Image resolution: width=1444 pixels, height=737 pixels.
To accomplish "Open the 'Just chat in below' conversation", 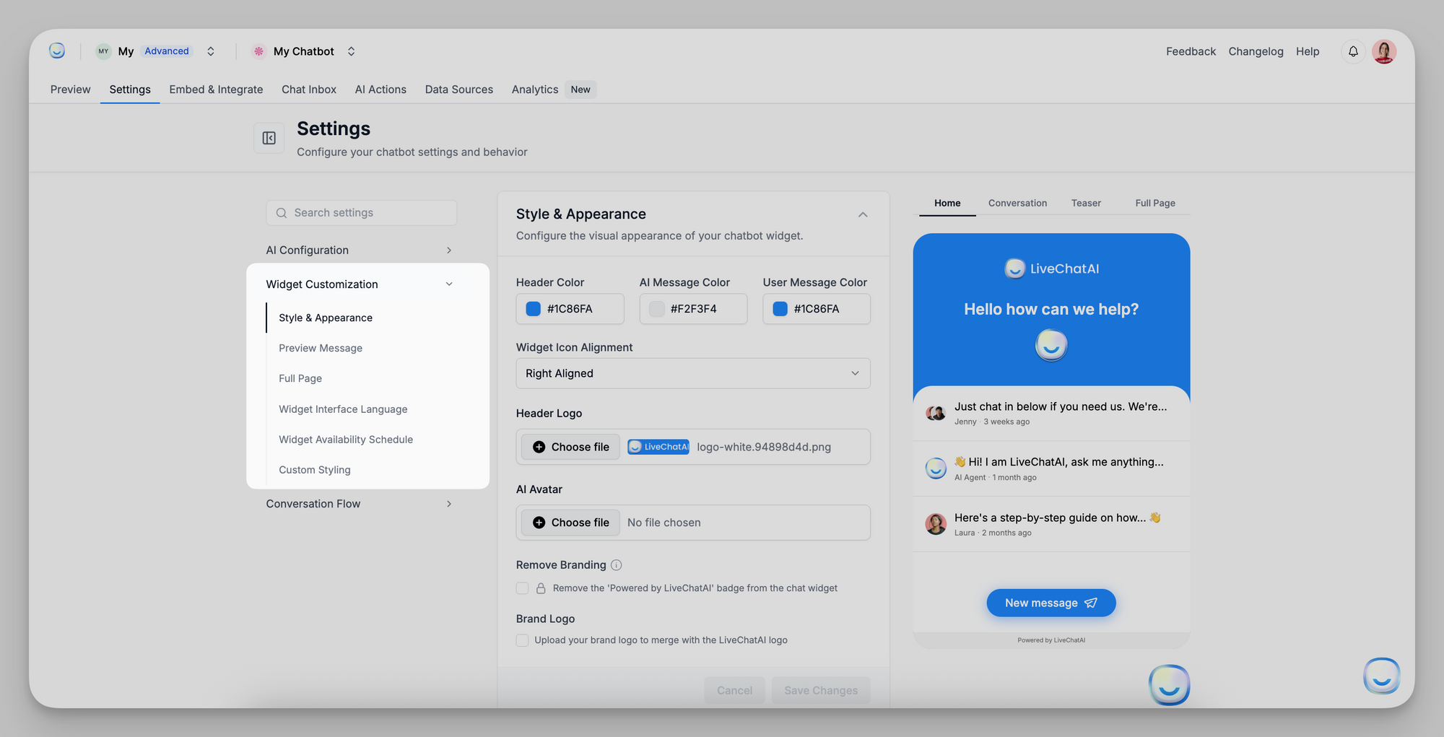I will [x=1051, y=413].
